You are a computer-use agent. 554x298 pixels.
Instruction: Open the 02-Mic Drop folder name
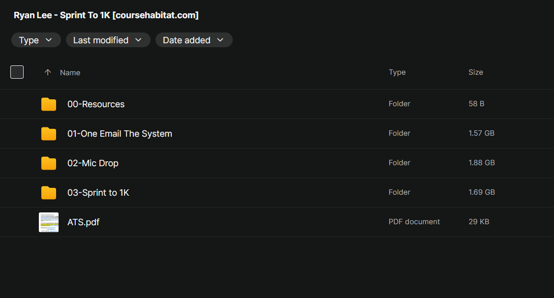pyautogui.click(x=93, y=163)
